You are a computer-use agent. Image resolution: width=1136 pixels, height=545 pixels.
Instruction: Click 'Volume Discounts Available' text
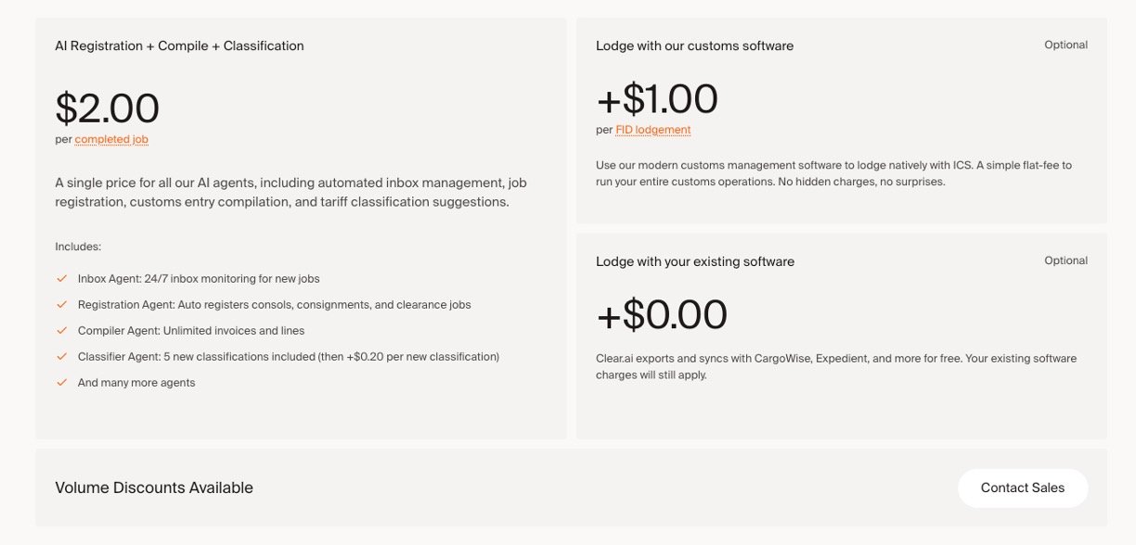pos(154,488)
